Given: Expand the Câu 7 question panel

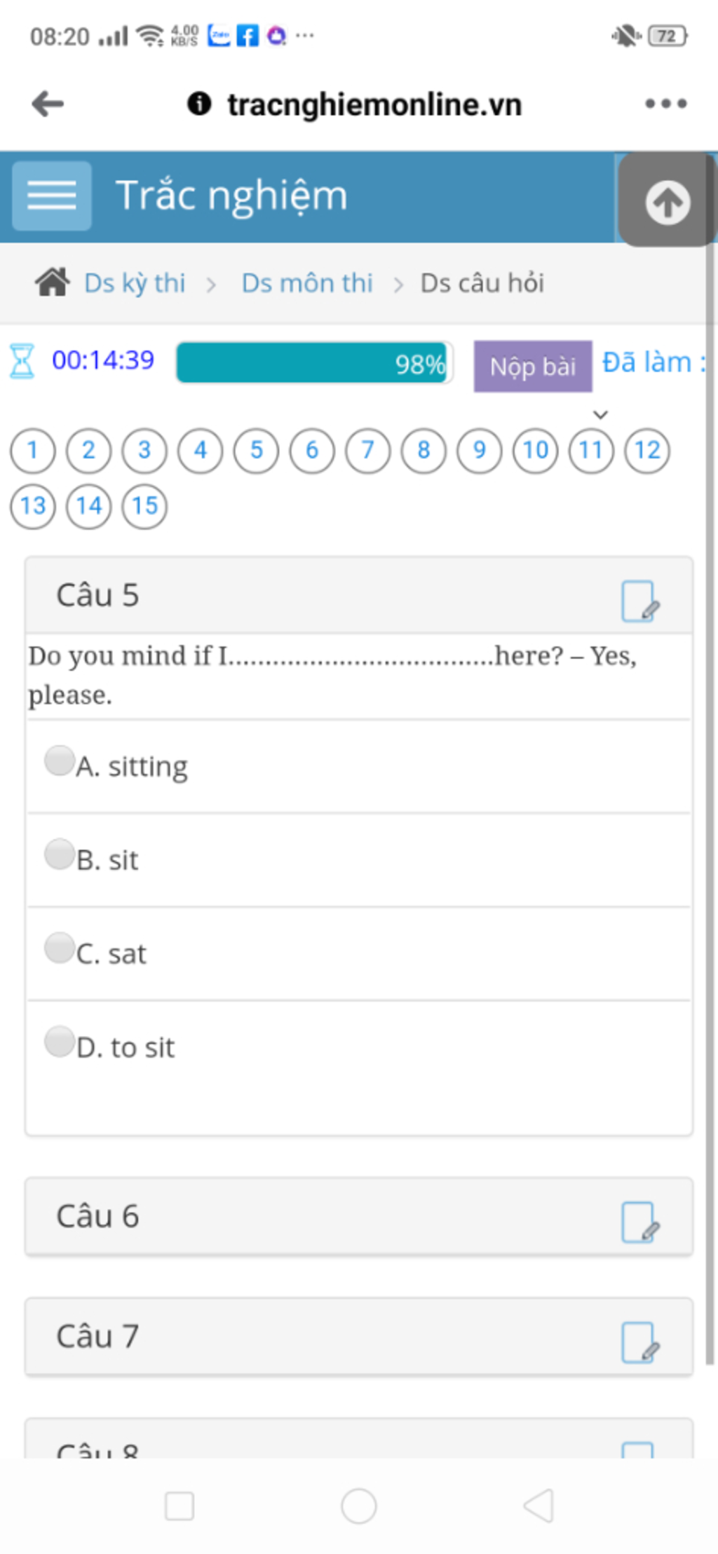Looking at the screenshot, I should coord(358,1336).
